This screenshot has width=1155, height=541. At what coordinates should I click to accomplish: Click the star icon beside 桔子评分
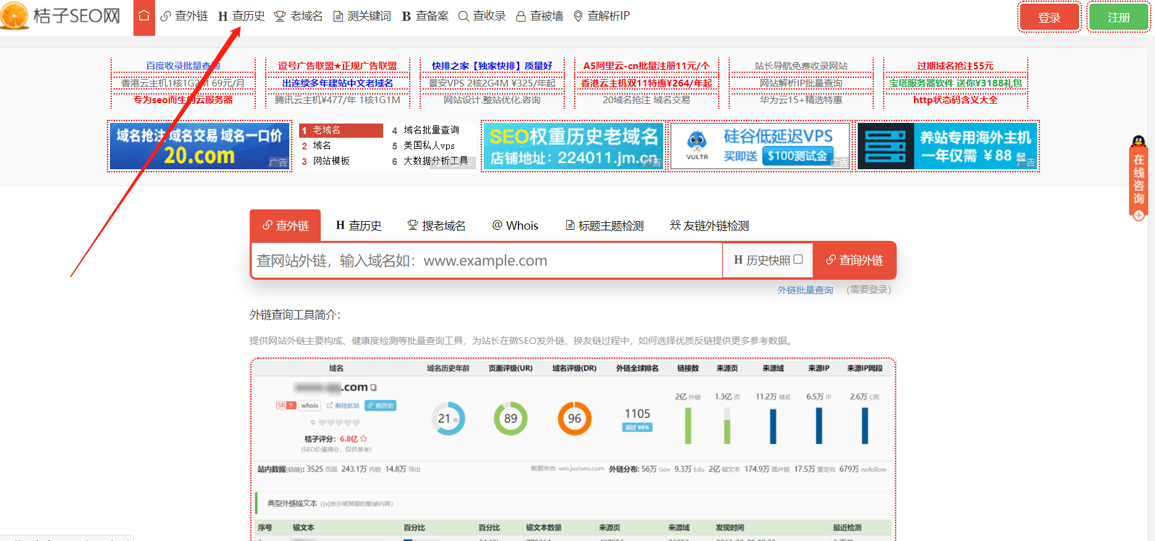(363, 438)
